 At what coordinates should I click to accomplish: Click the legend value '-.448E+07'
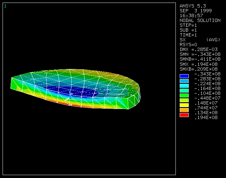(x=208, y=98)
